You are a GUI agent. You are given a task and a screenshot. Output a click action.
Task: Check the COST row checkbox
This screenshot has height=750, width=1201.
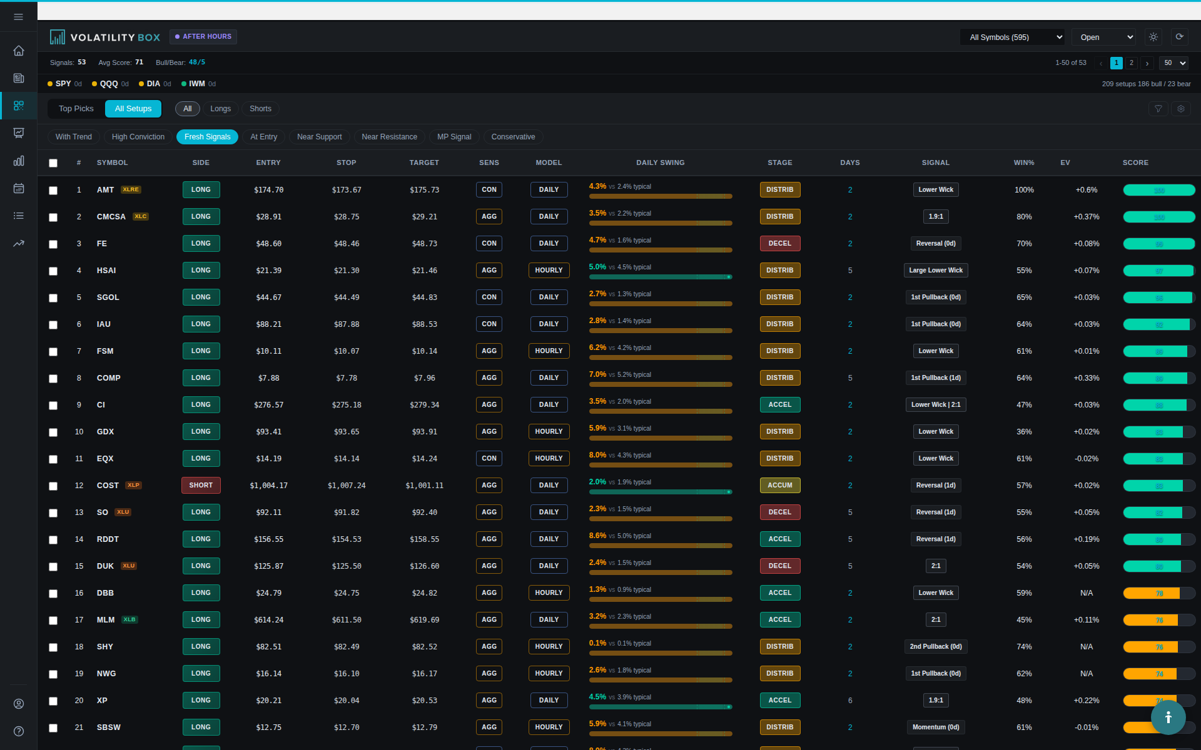point(53,486)
